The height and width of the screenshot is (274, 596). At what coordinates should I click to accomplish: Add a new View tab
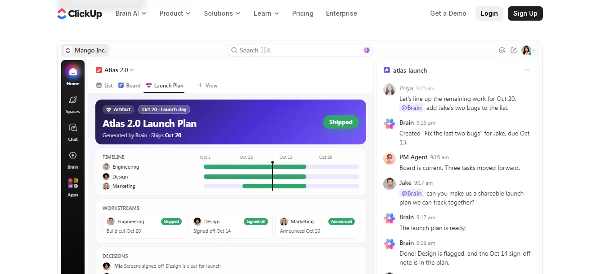(x=207, y=85)
